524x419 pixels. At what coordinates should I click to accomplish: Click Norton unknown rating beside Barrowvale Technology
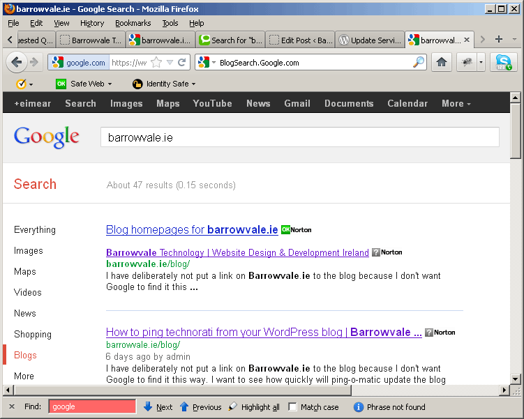[x=387, y=252]
